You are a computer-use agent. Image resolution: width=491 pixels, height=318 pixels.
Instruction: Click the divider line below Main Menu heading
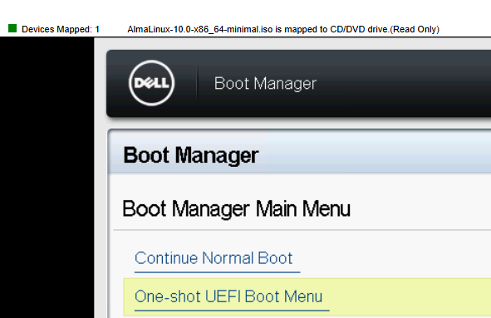point(302,230)
